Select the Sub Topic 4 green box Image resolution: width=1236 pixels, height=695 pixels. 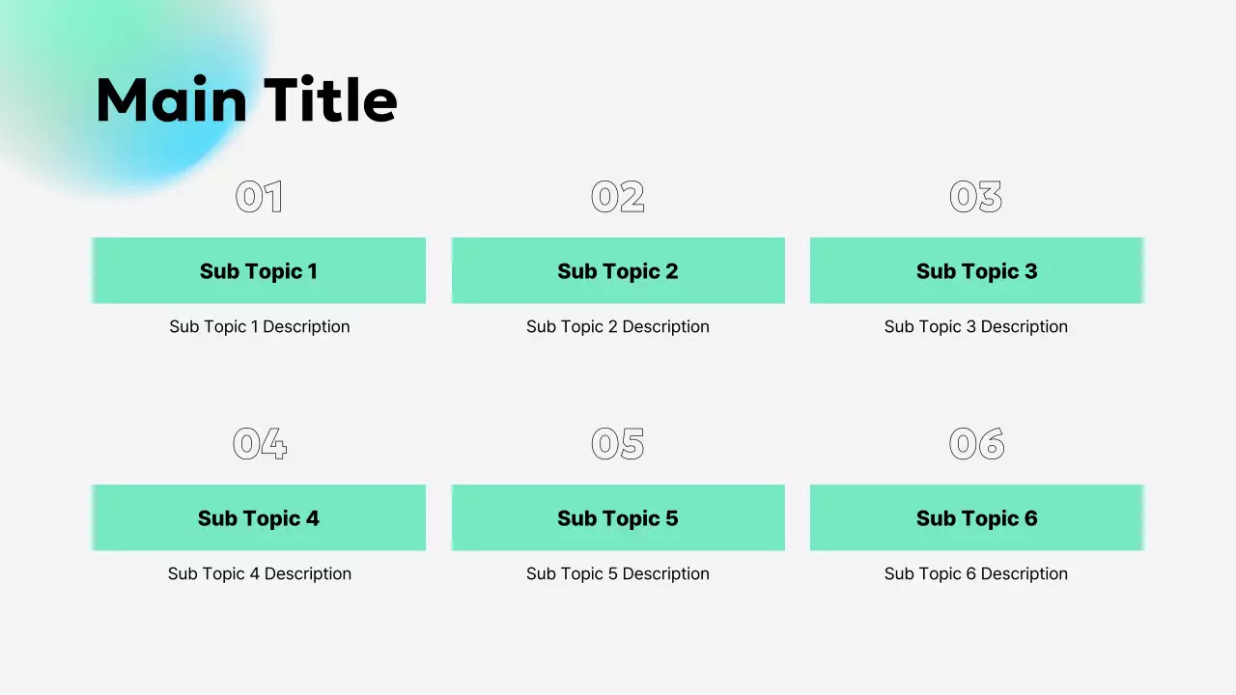point(259,518)
